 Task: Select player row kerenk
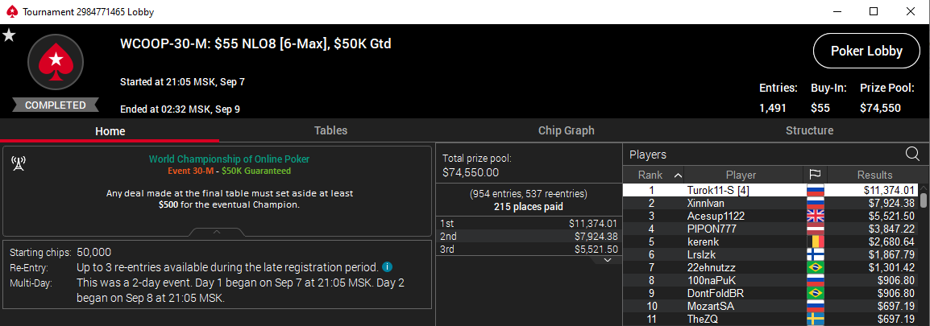click(x=771, y=241)
